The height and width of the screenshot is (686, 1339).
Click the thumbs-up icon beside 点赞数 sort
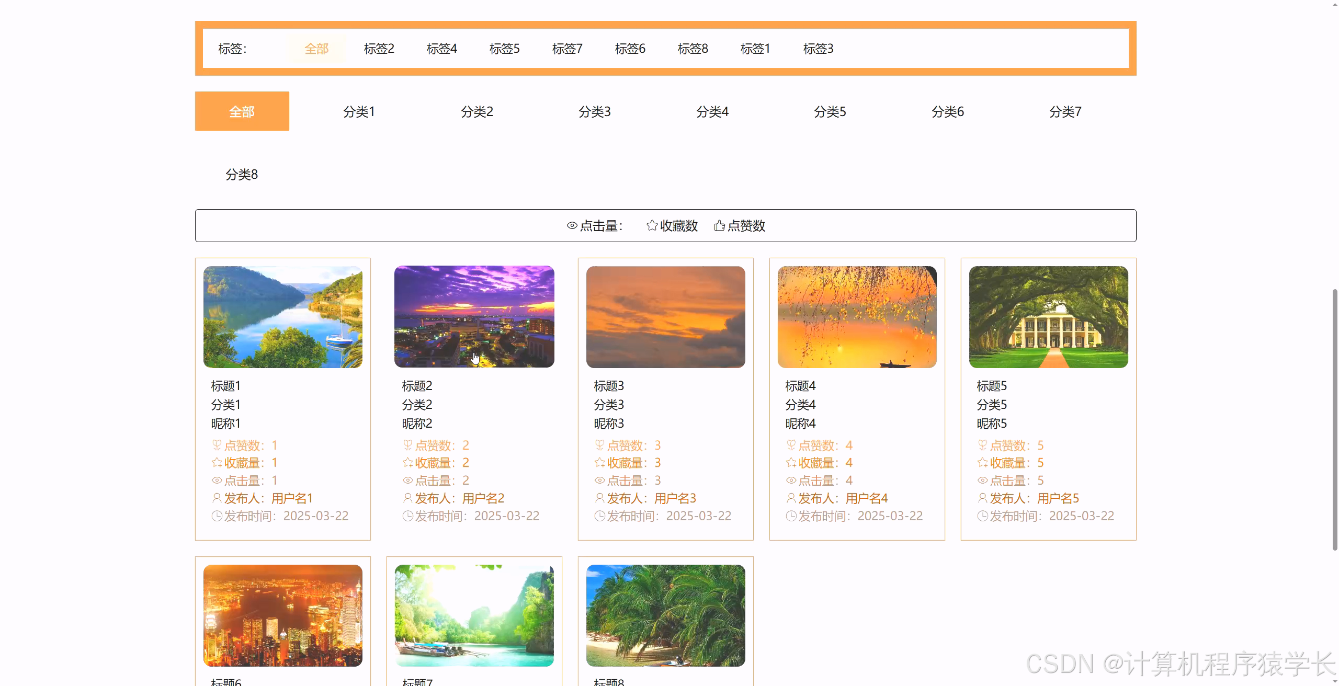(x=719, y=225)
